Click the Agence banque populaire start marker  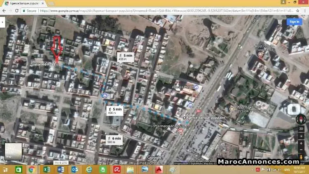pos(184,118)
